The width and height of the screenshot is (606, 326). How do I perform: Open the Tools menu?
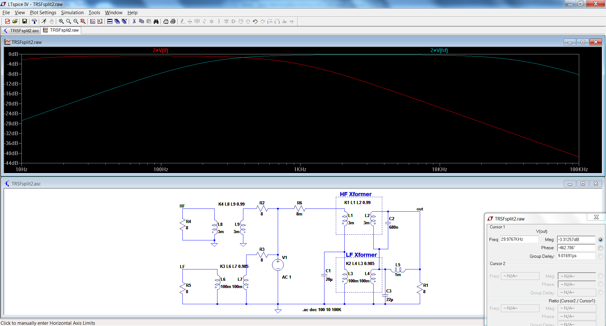pos(94,13)
